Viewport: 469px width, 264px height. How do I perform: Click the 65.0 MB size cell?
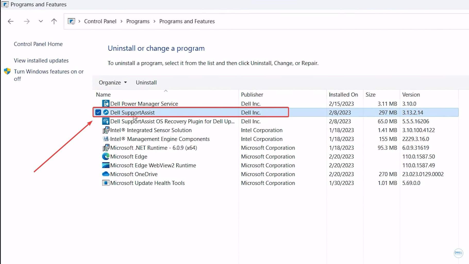[387, 121]
